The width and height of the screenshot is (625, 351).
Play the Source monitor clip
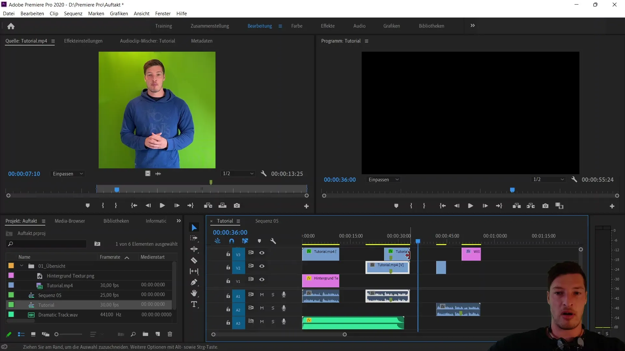click(x=162, y=205)
